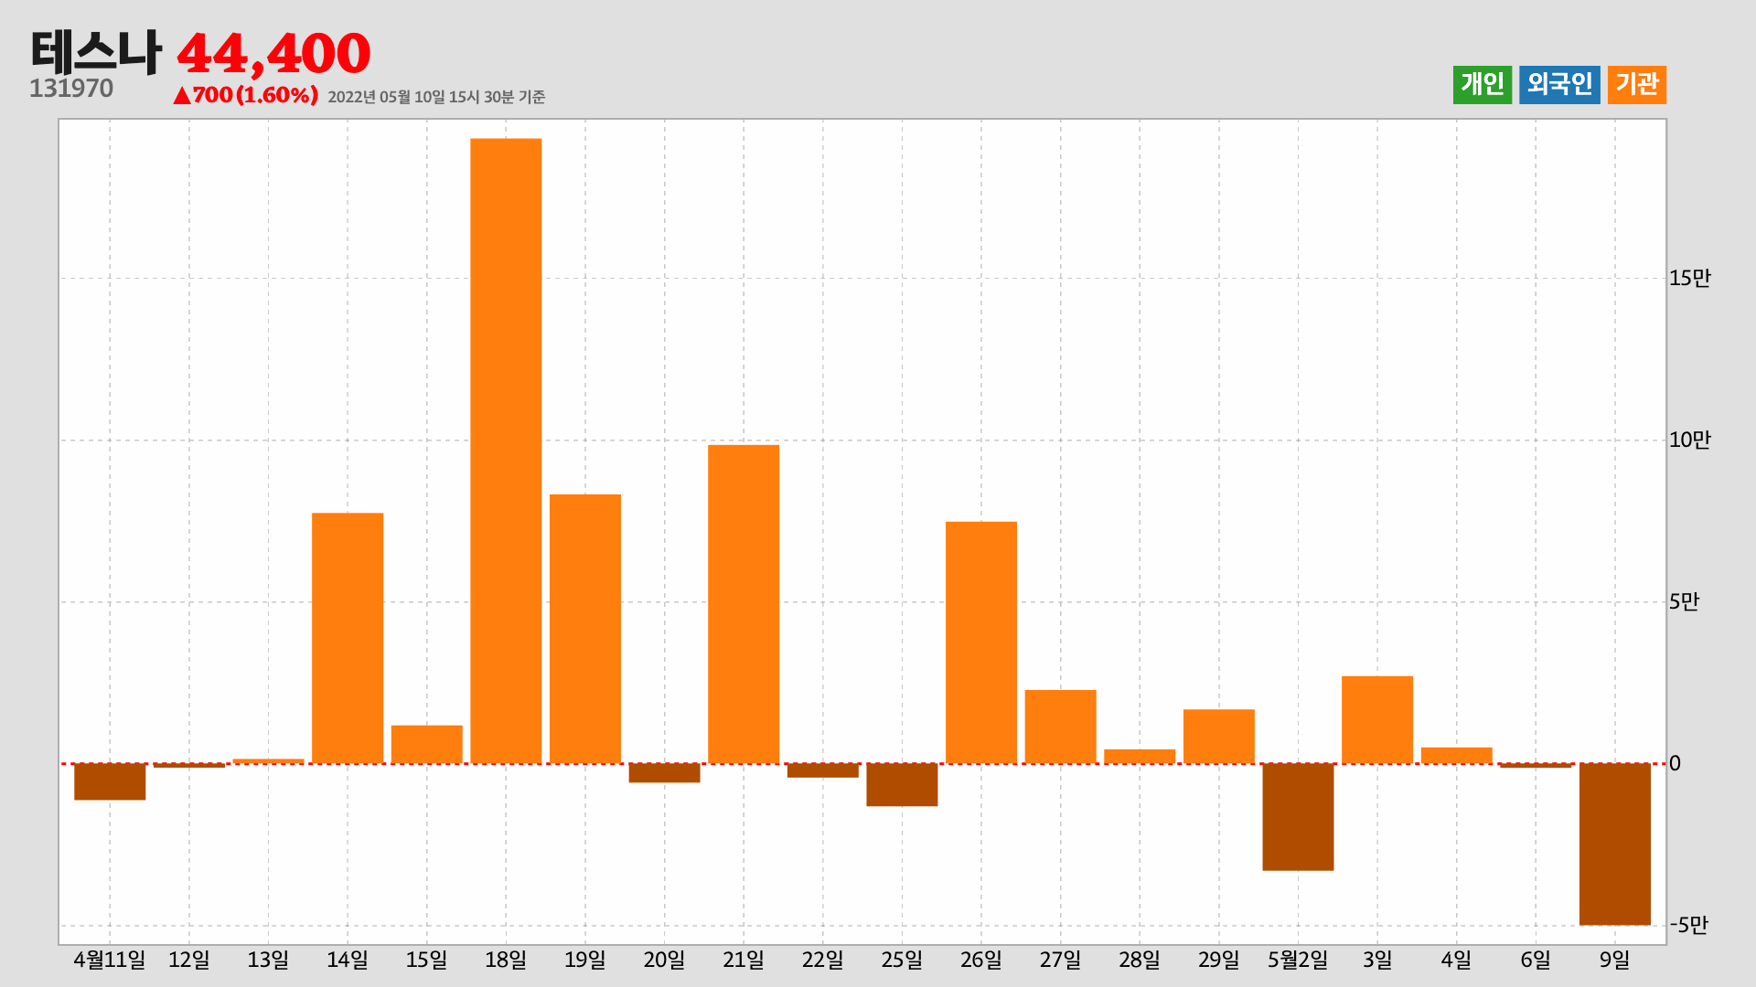Click the 12일 date label
This screenshot has height=987, width=1756.
(189, 960)
